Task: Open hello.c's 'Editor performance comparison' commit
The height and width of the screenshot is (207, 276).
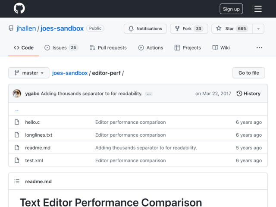Action: 130,122
